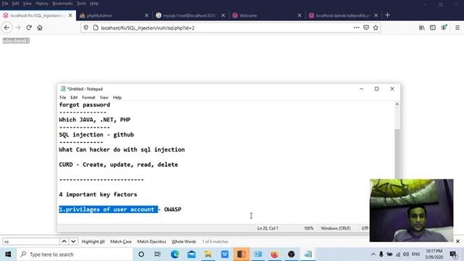Show hidden system tray icons
The width and height of the screenshot is (464, 261).
tap(373, 254)
